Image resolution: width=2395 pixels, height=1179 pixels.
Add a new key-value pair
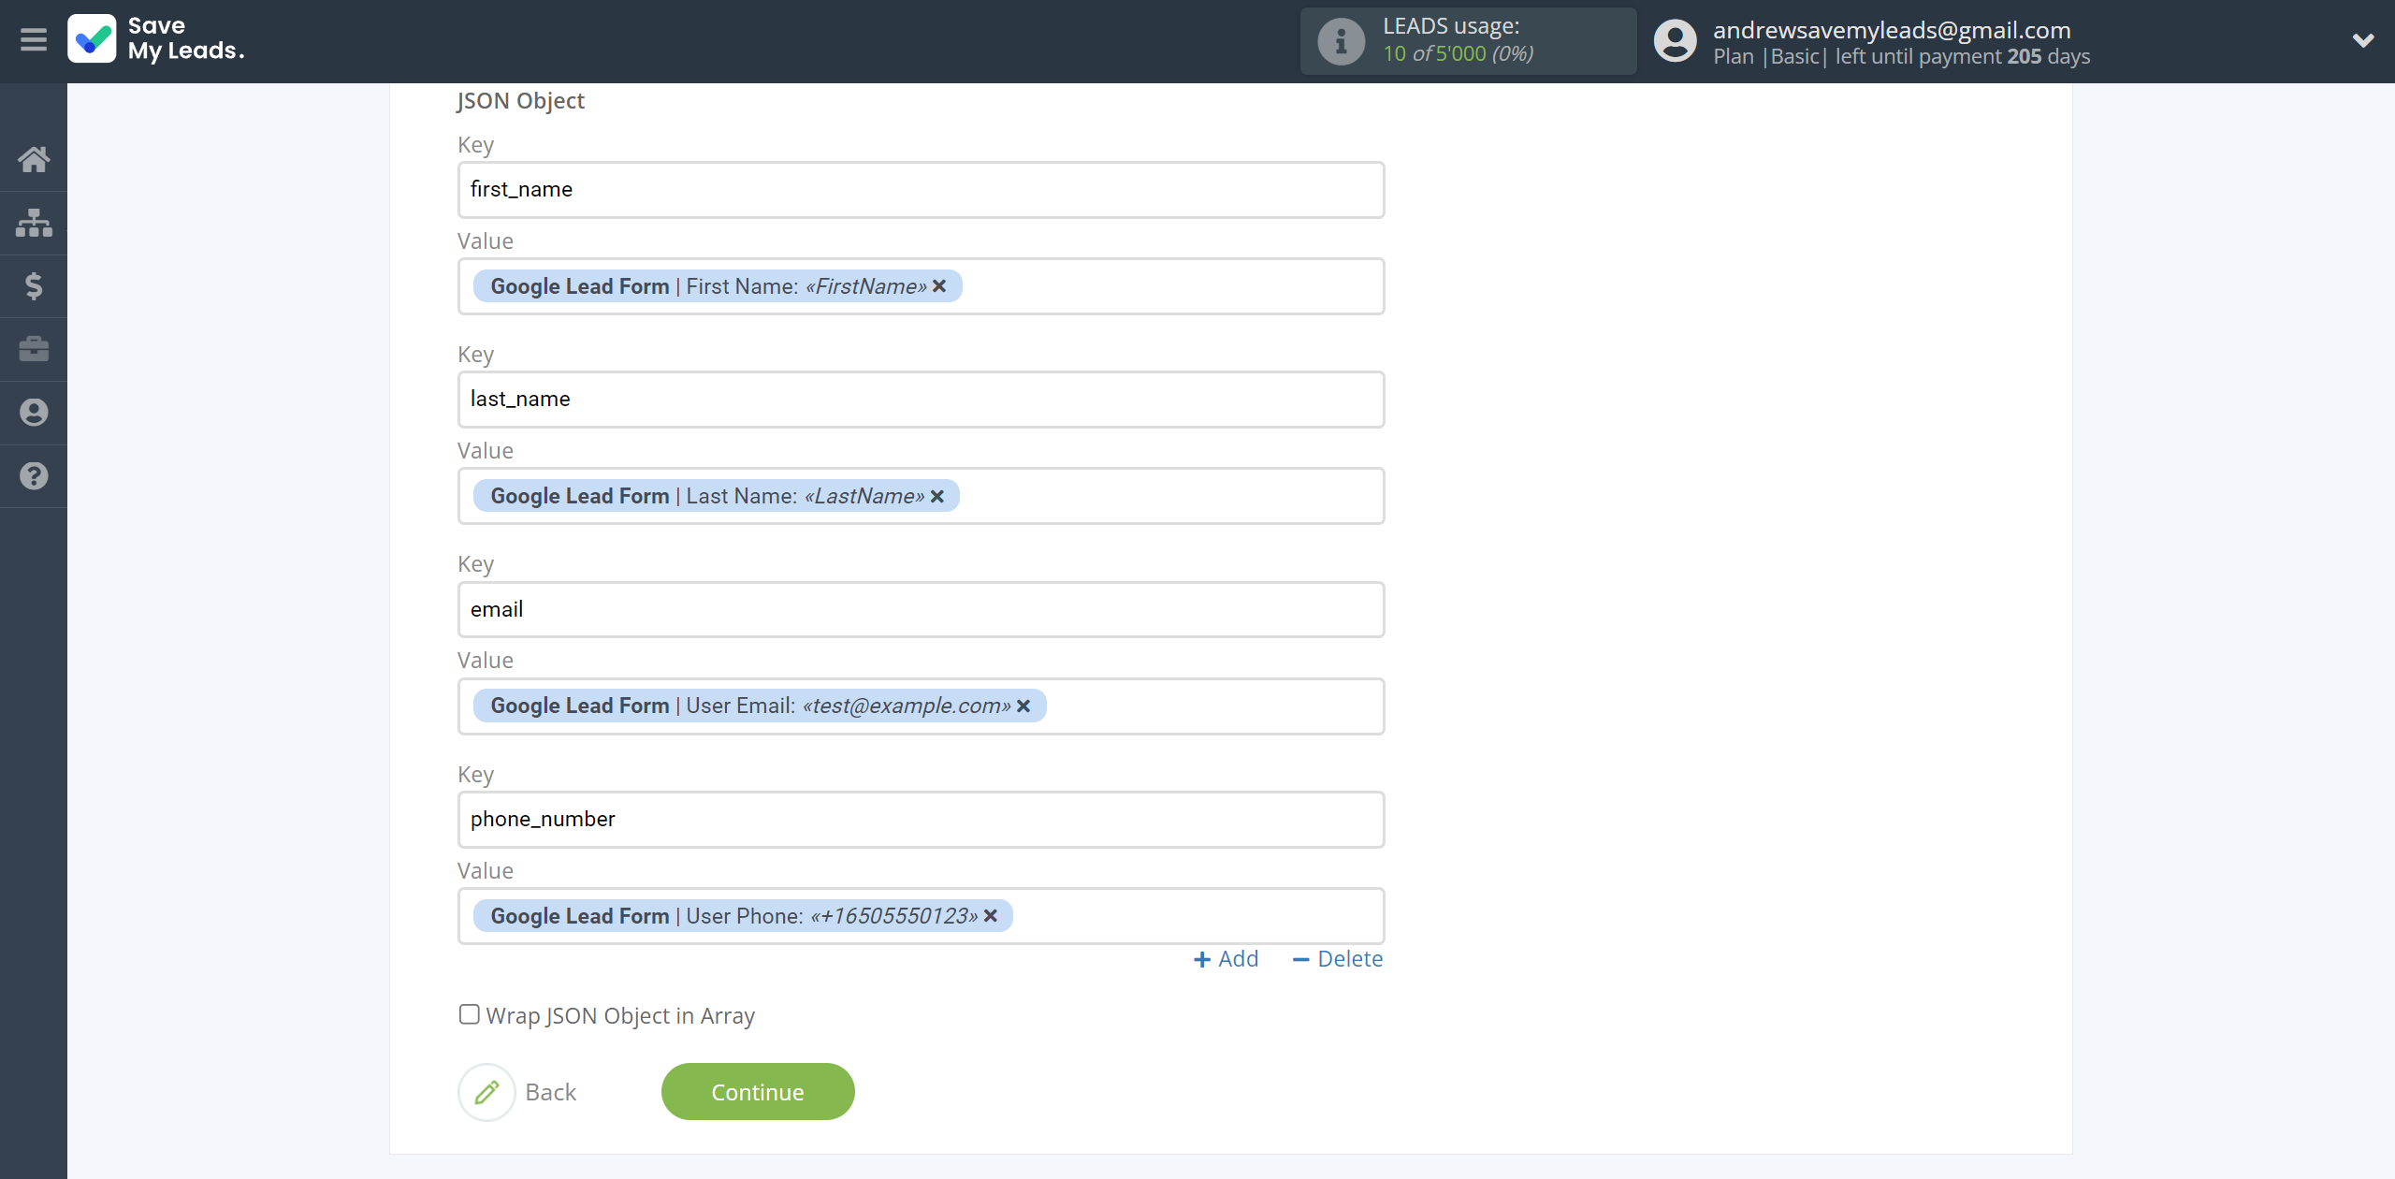tap(1227, 959)
